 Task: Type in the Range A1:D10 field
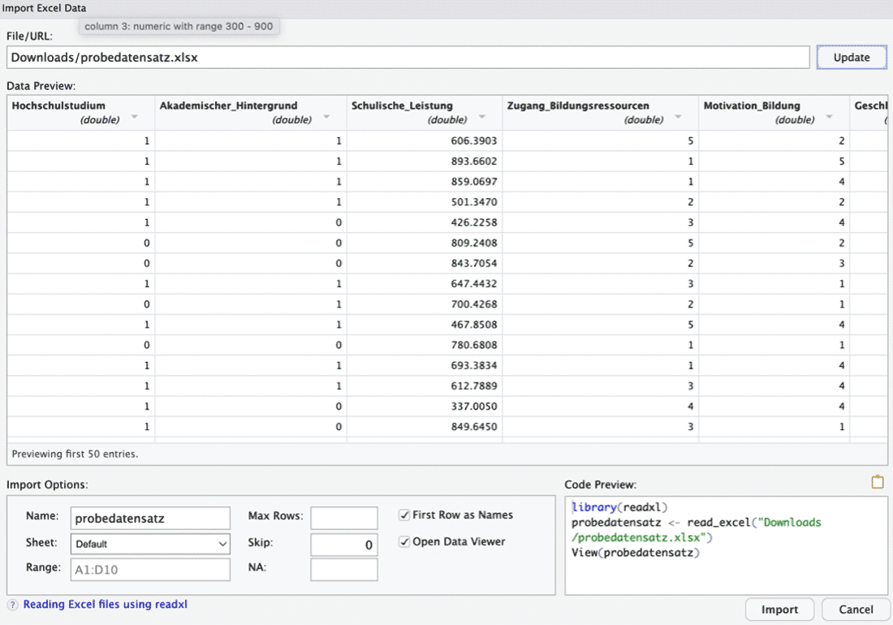click(149, 569)
